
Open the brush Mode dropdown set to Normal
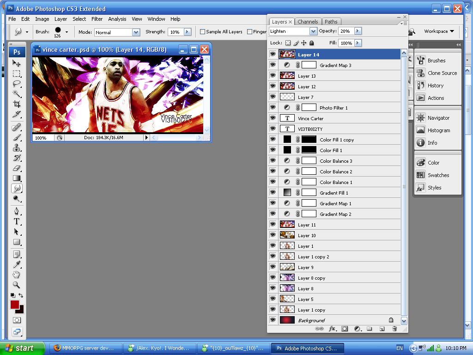pos(136,32)
